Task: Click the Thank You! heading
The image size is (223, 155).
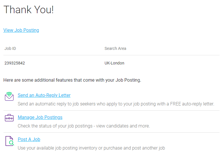Action: tap(29, 10)
